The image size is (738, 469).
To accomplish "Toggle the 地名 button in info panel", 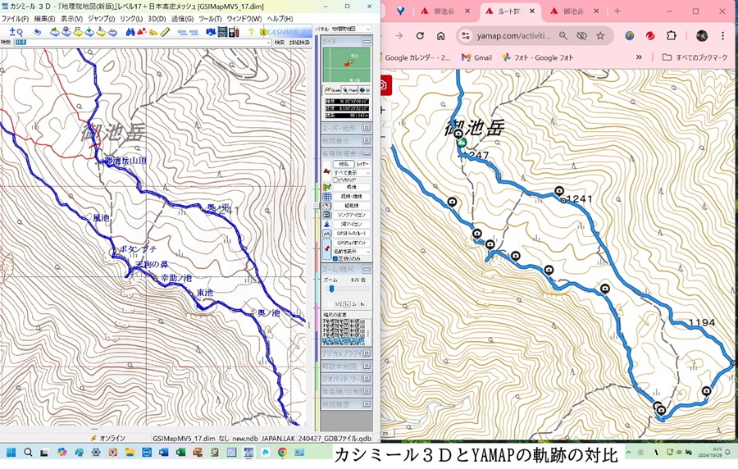I will click(x=344, y=164).
